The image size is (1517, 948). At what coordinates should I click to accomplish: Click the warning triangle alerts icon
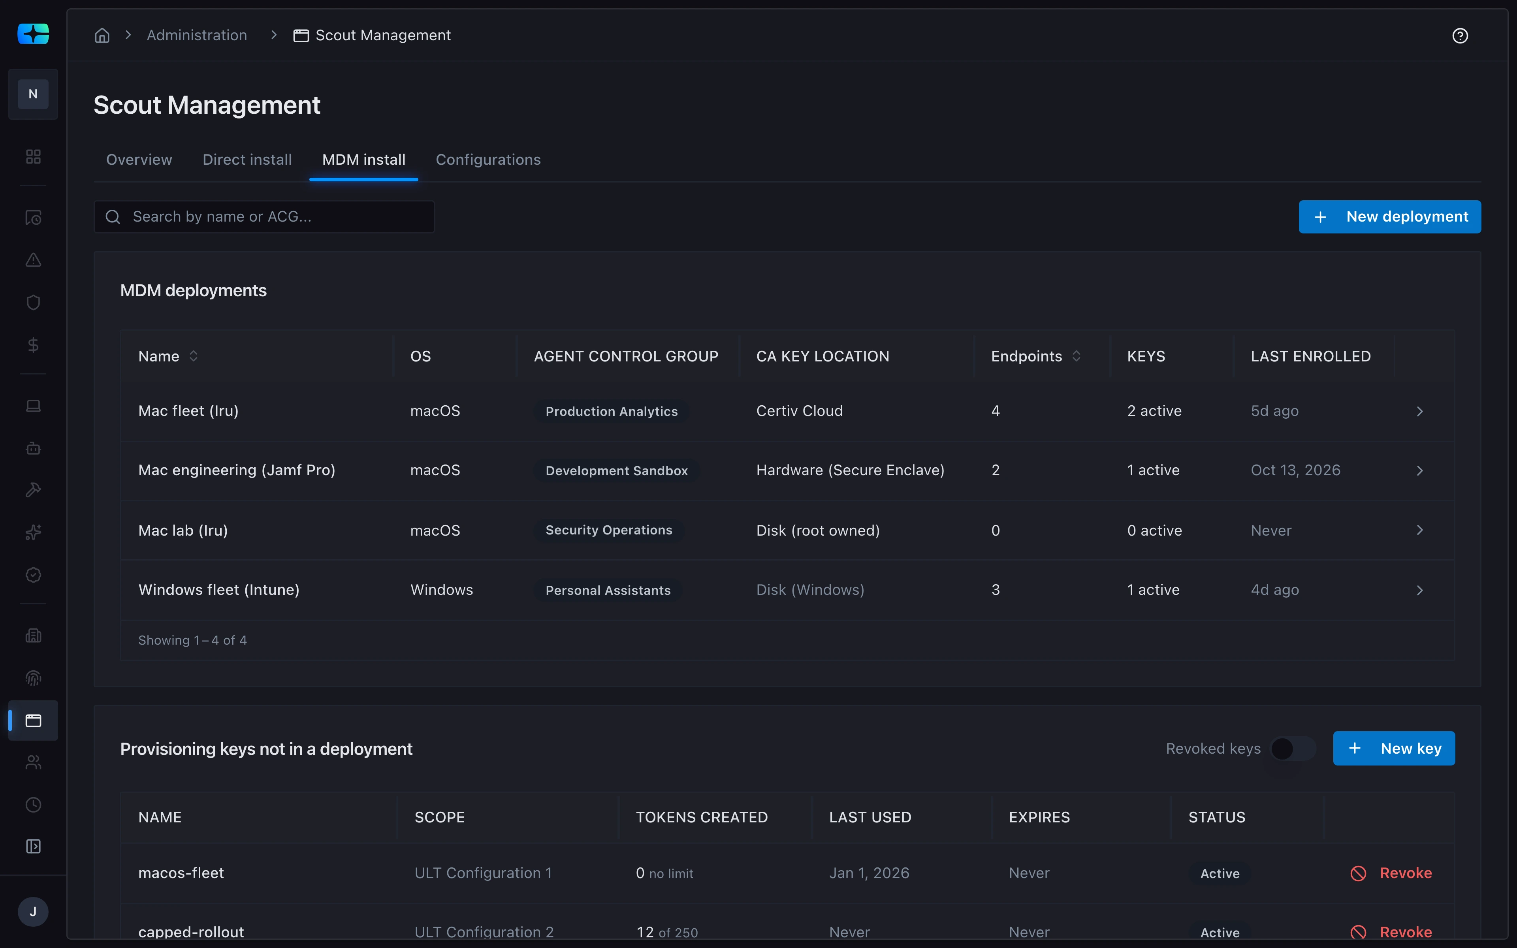[x=33, y=260]
